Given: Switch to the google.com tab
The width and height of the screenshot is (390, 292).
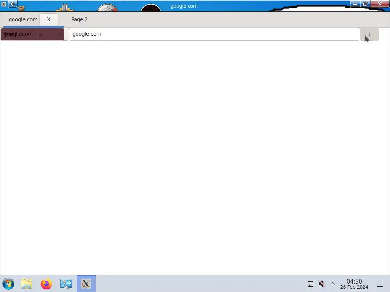Looking at the screenshot, I should [23, 19].
